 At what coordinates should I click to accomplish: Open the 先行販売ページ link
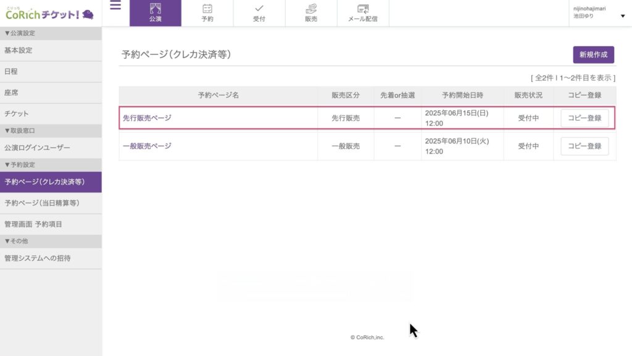(x=147, y=118)
